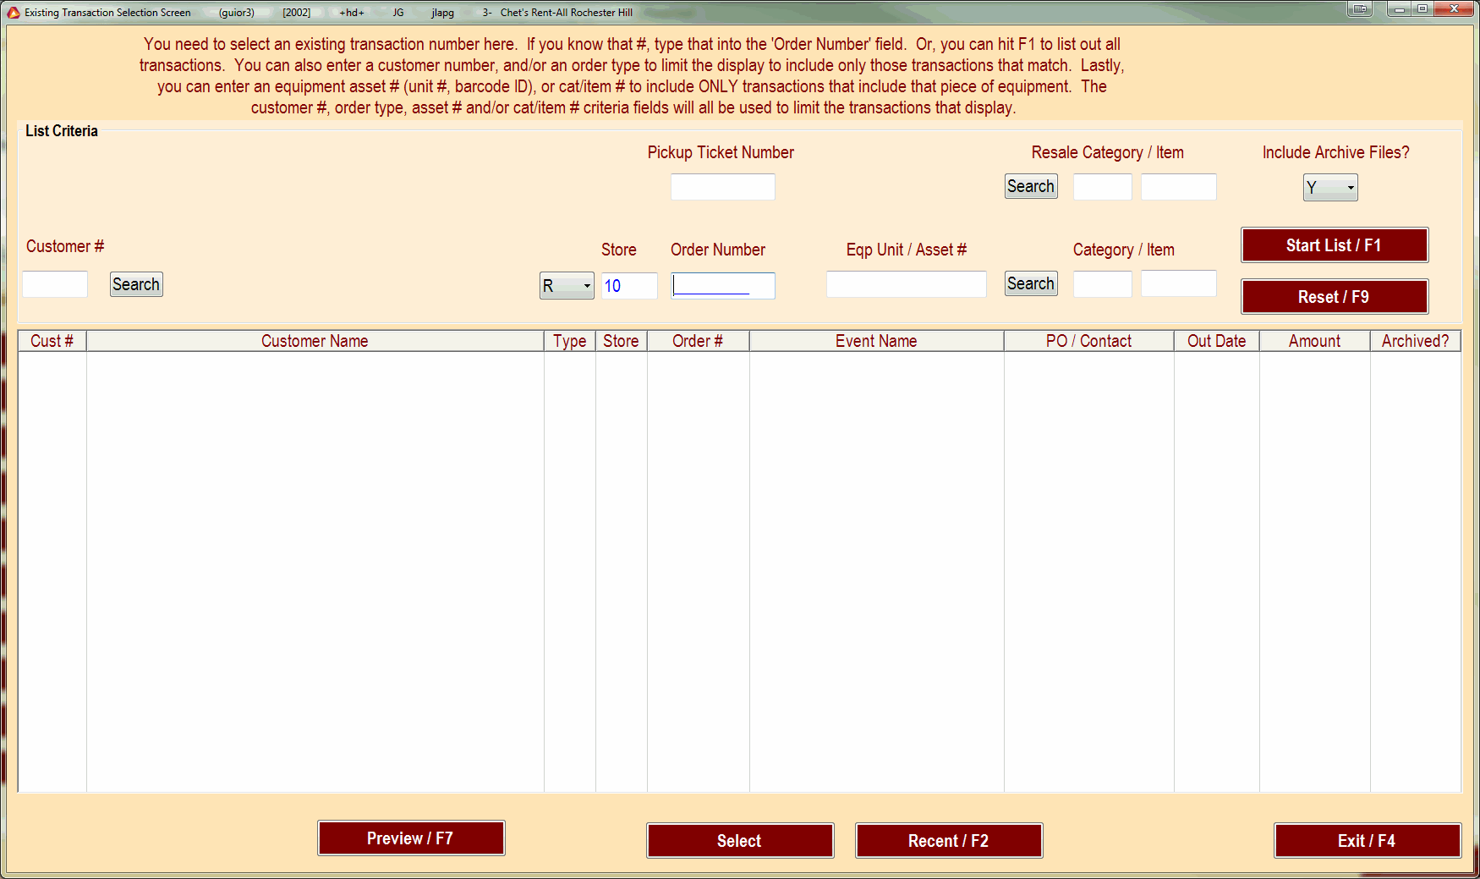Click the Category input field beside lower Search
Viewport: 1480px width, 879px height.
pos(1103,283)
